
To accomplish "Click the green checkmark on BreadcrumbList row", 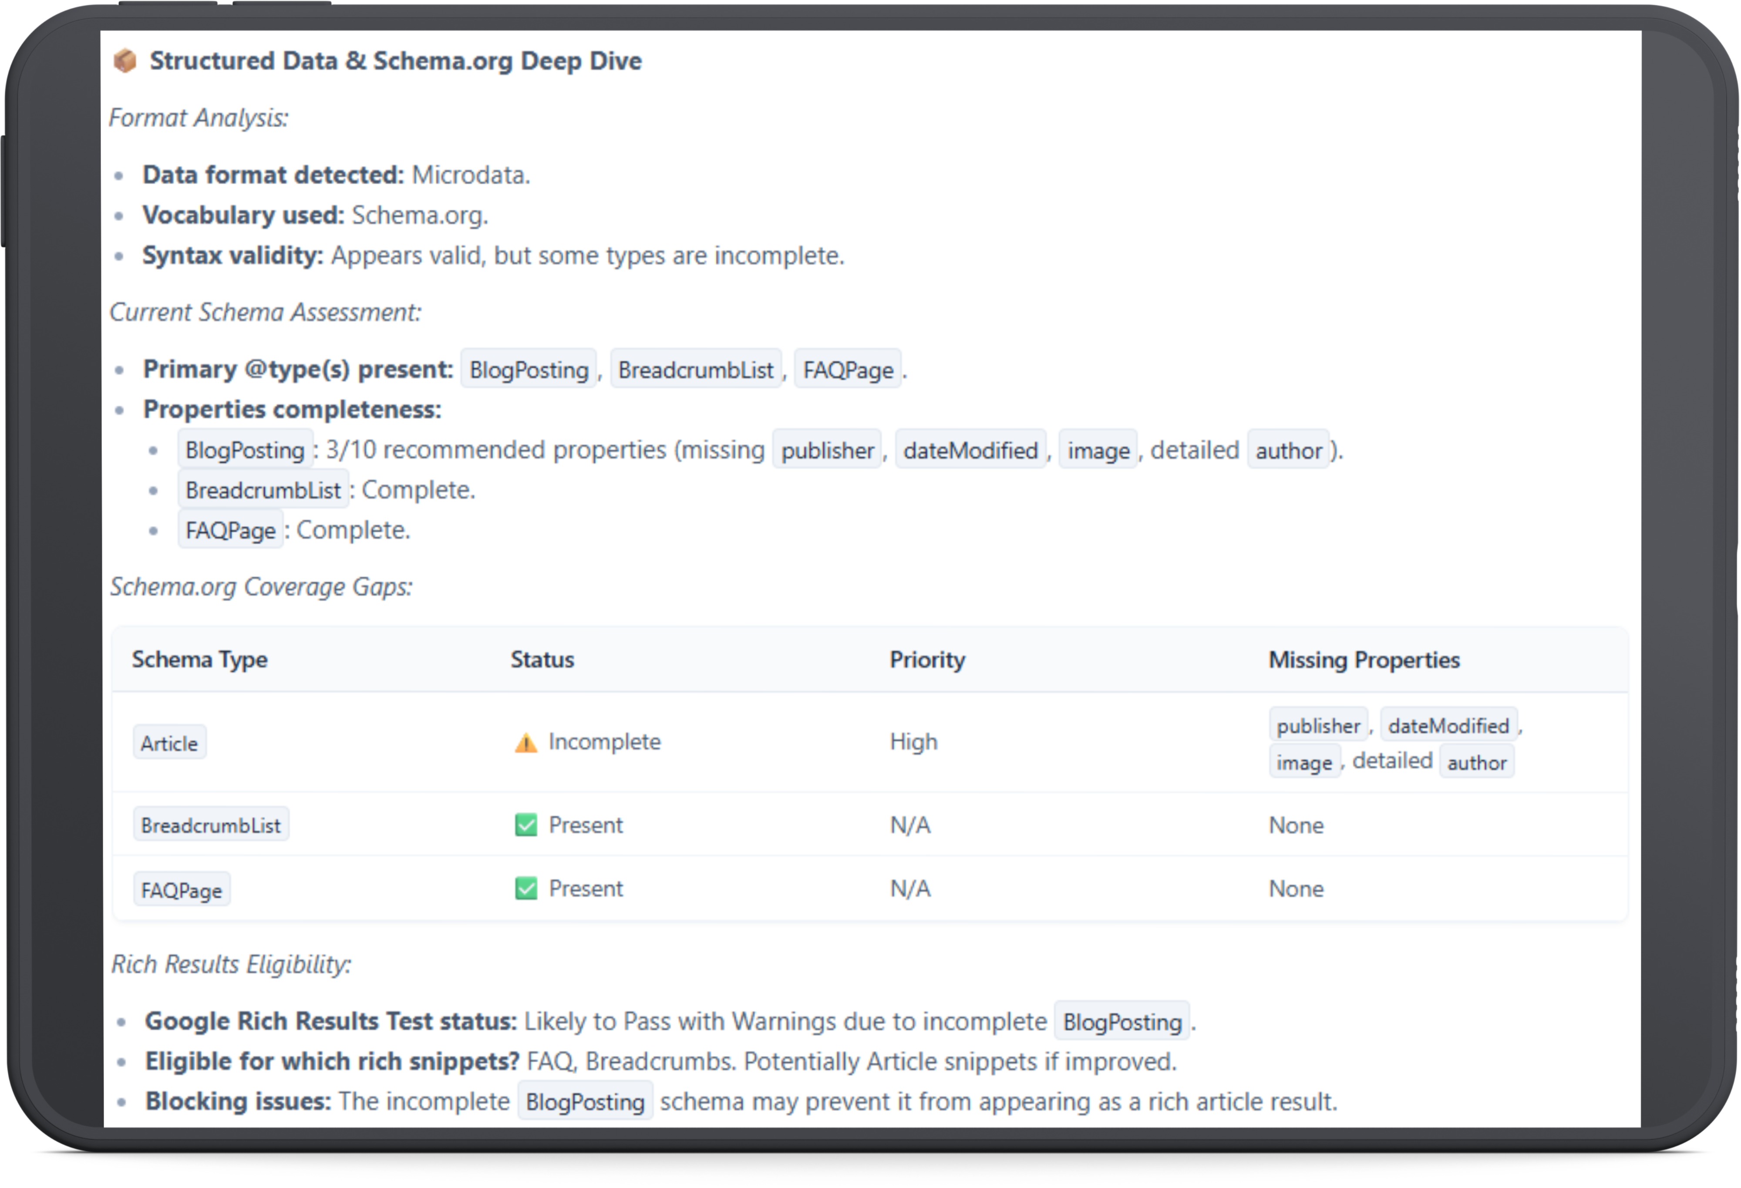I will click(x=526, y=824).
